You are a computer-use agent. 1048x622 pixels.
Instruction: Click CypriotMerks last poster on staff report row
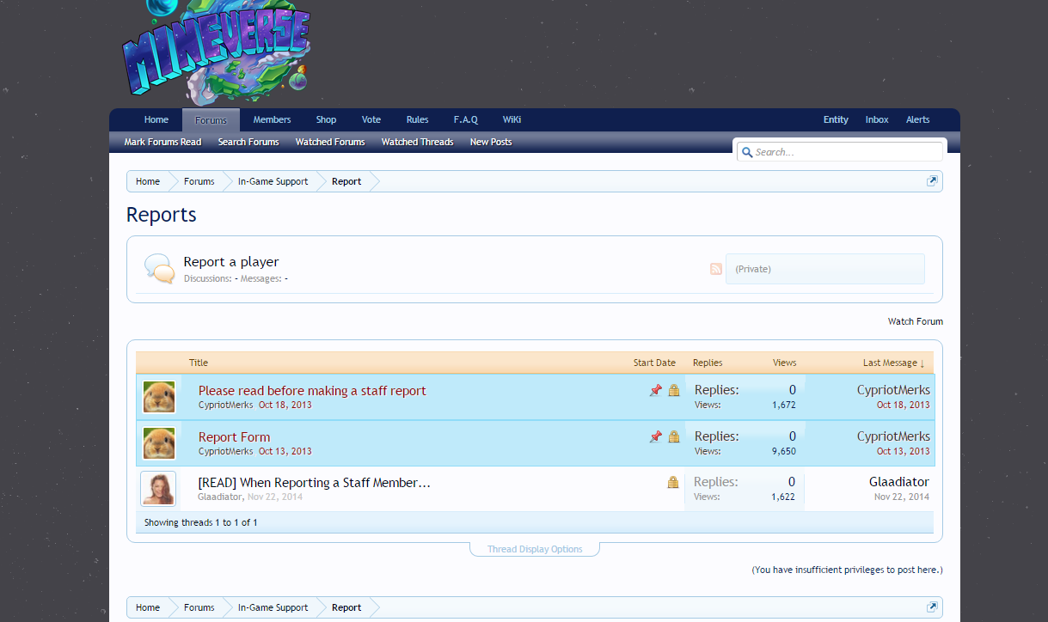click(x=893, y=390)
